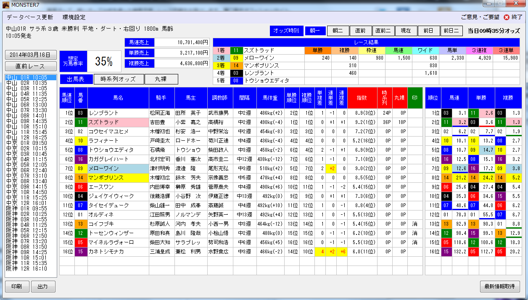Click the 騎手 column header
This screenshot has width=528, height=300.
(x=162, y=97)
